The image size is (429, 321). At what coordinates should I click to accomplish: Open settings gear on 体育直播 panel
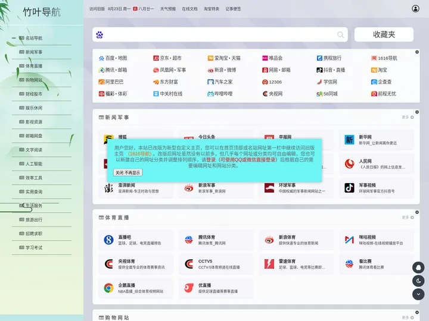click(x=417, y=212)
